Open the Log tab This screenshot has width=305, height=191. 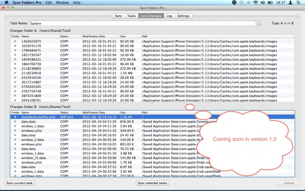click(169, 16)
